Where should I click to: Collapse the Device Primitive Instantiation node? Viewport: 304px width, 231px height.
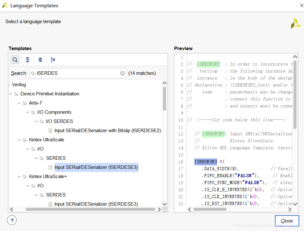(11, 94)
